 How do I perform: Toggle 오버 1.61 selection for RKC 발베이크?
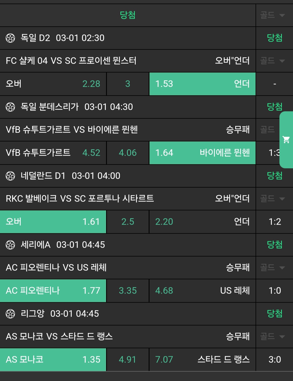pos(53,222)
